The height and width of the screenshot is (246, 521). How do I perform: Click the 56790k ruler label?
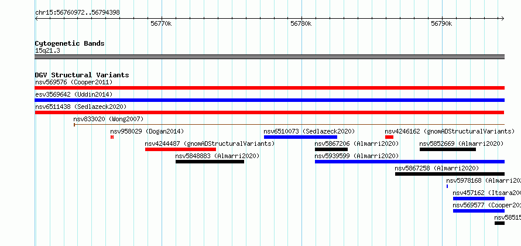441,23
